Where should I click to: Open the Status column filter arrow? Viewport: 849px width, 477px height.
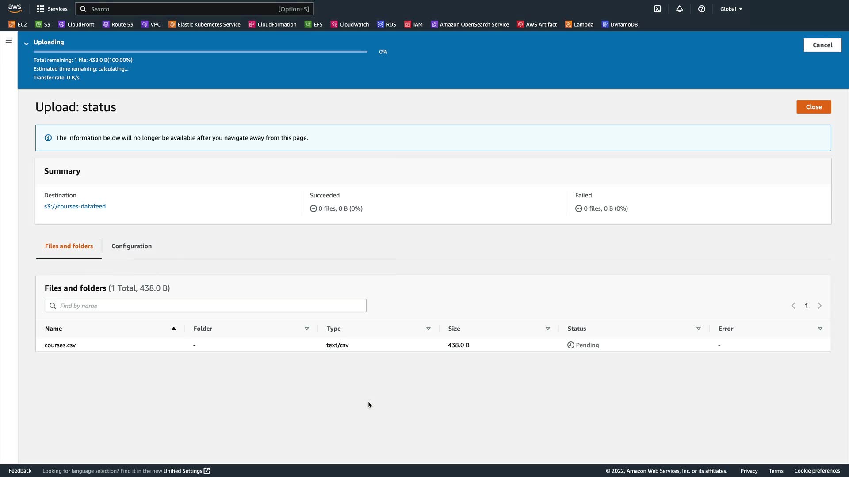click(698, 329)
